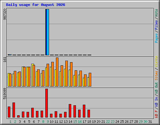Click the red kB bar above day 2
This screenshot has width=160, height=125.
[x=14, y=110]
